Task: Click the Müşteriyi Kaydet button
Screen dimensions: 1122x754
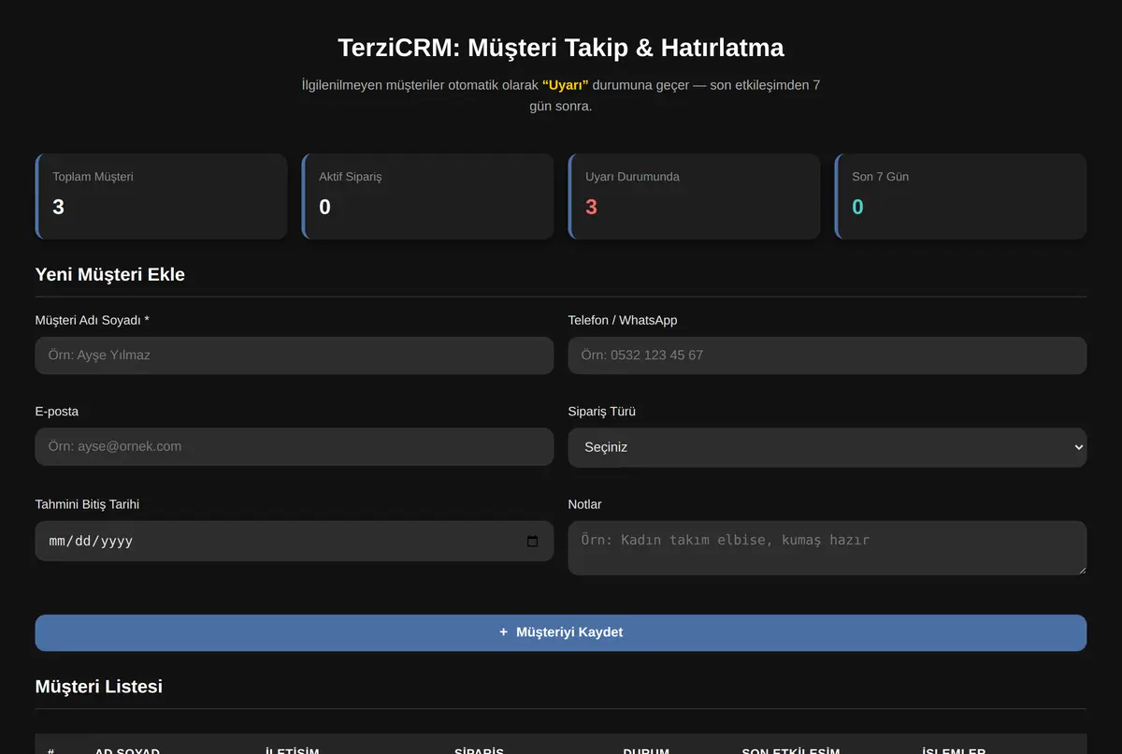Action: [561, 632]
